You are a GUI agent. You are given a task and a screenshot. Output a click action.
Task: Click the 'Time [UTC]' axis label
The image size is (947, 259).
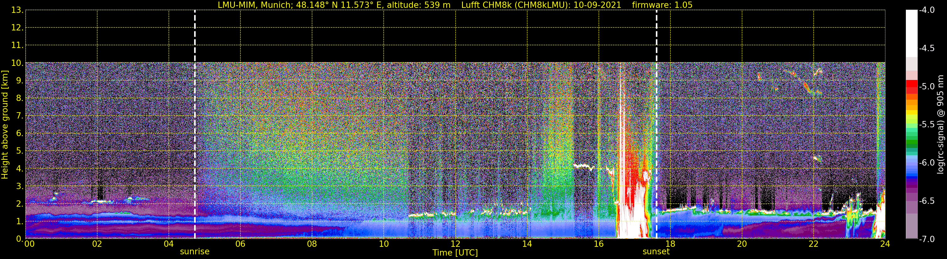455,252
